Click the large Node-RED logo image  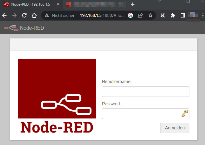[x=57, y=96]
